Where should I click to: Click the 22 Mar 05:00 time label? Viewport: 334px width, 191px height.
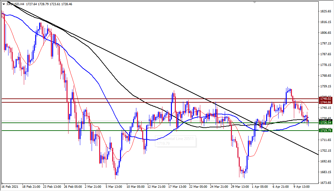click(x=198, y=187)
